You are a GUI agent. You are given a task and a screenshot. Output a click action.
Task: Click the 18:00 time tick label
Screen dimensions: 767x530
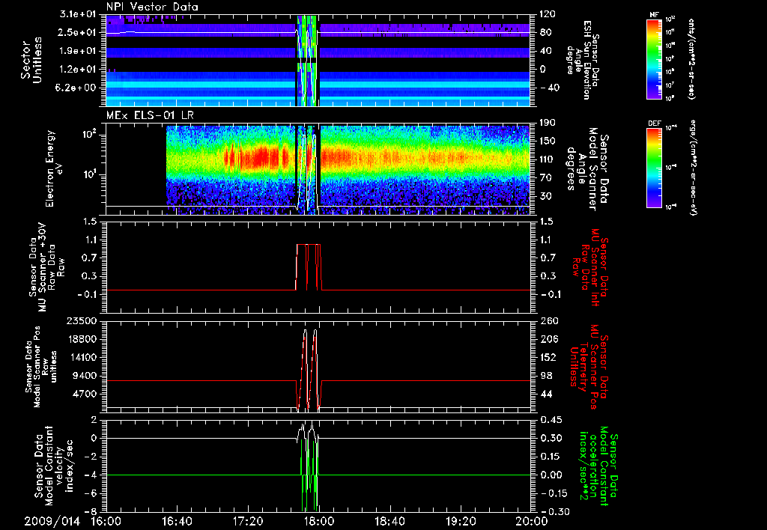pyautogui.click(x=319, y=521)
